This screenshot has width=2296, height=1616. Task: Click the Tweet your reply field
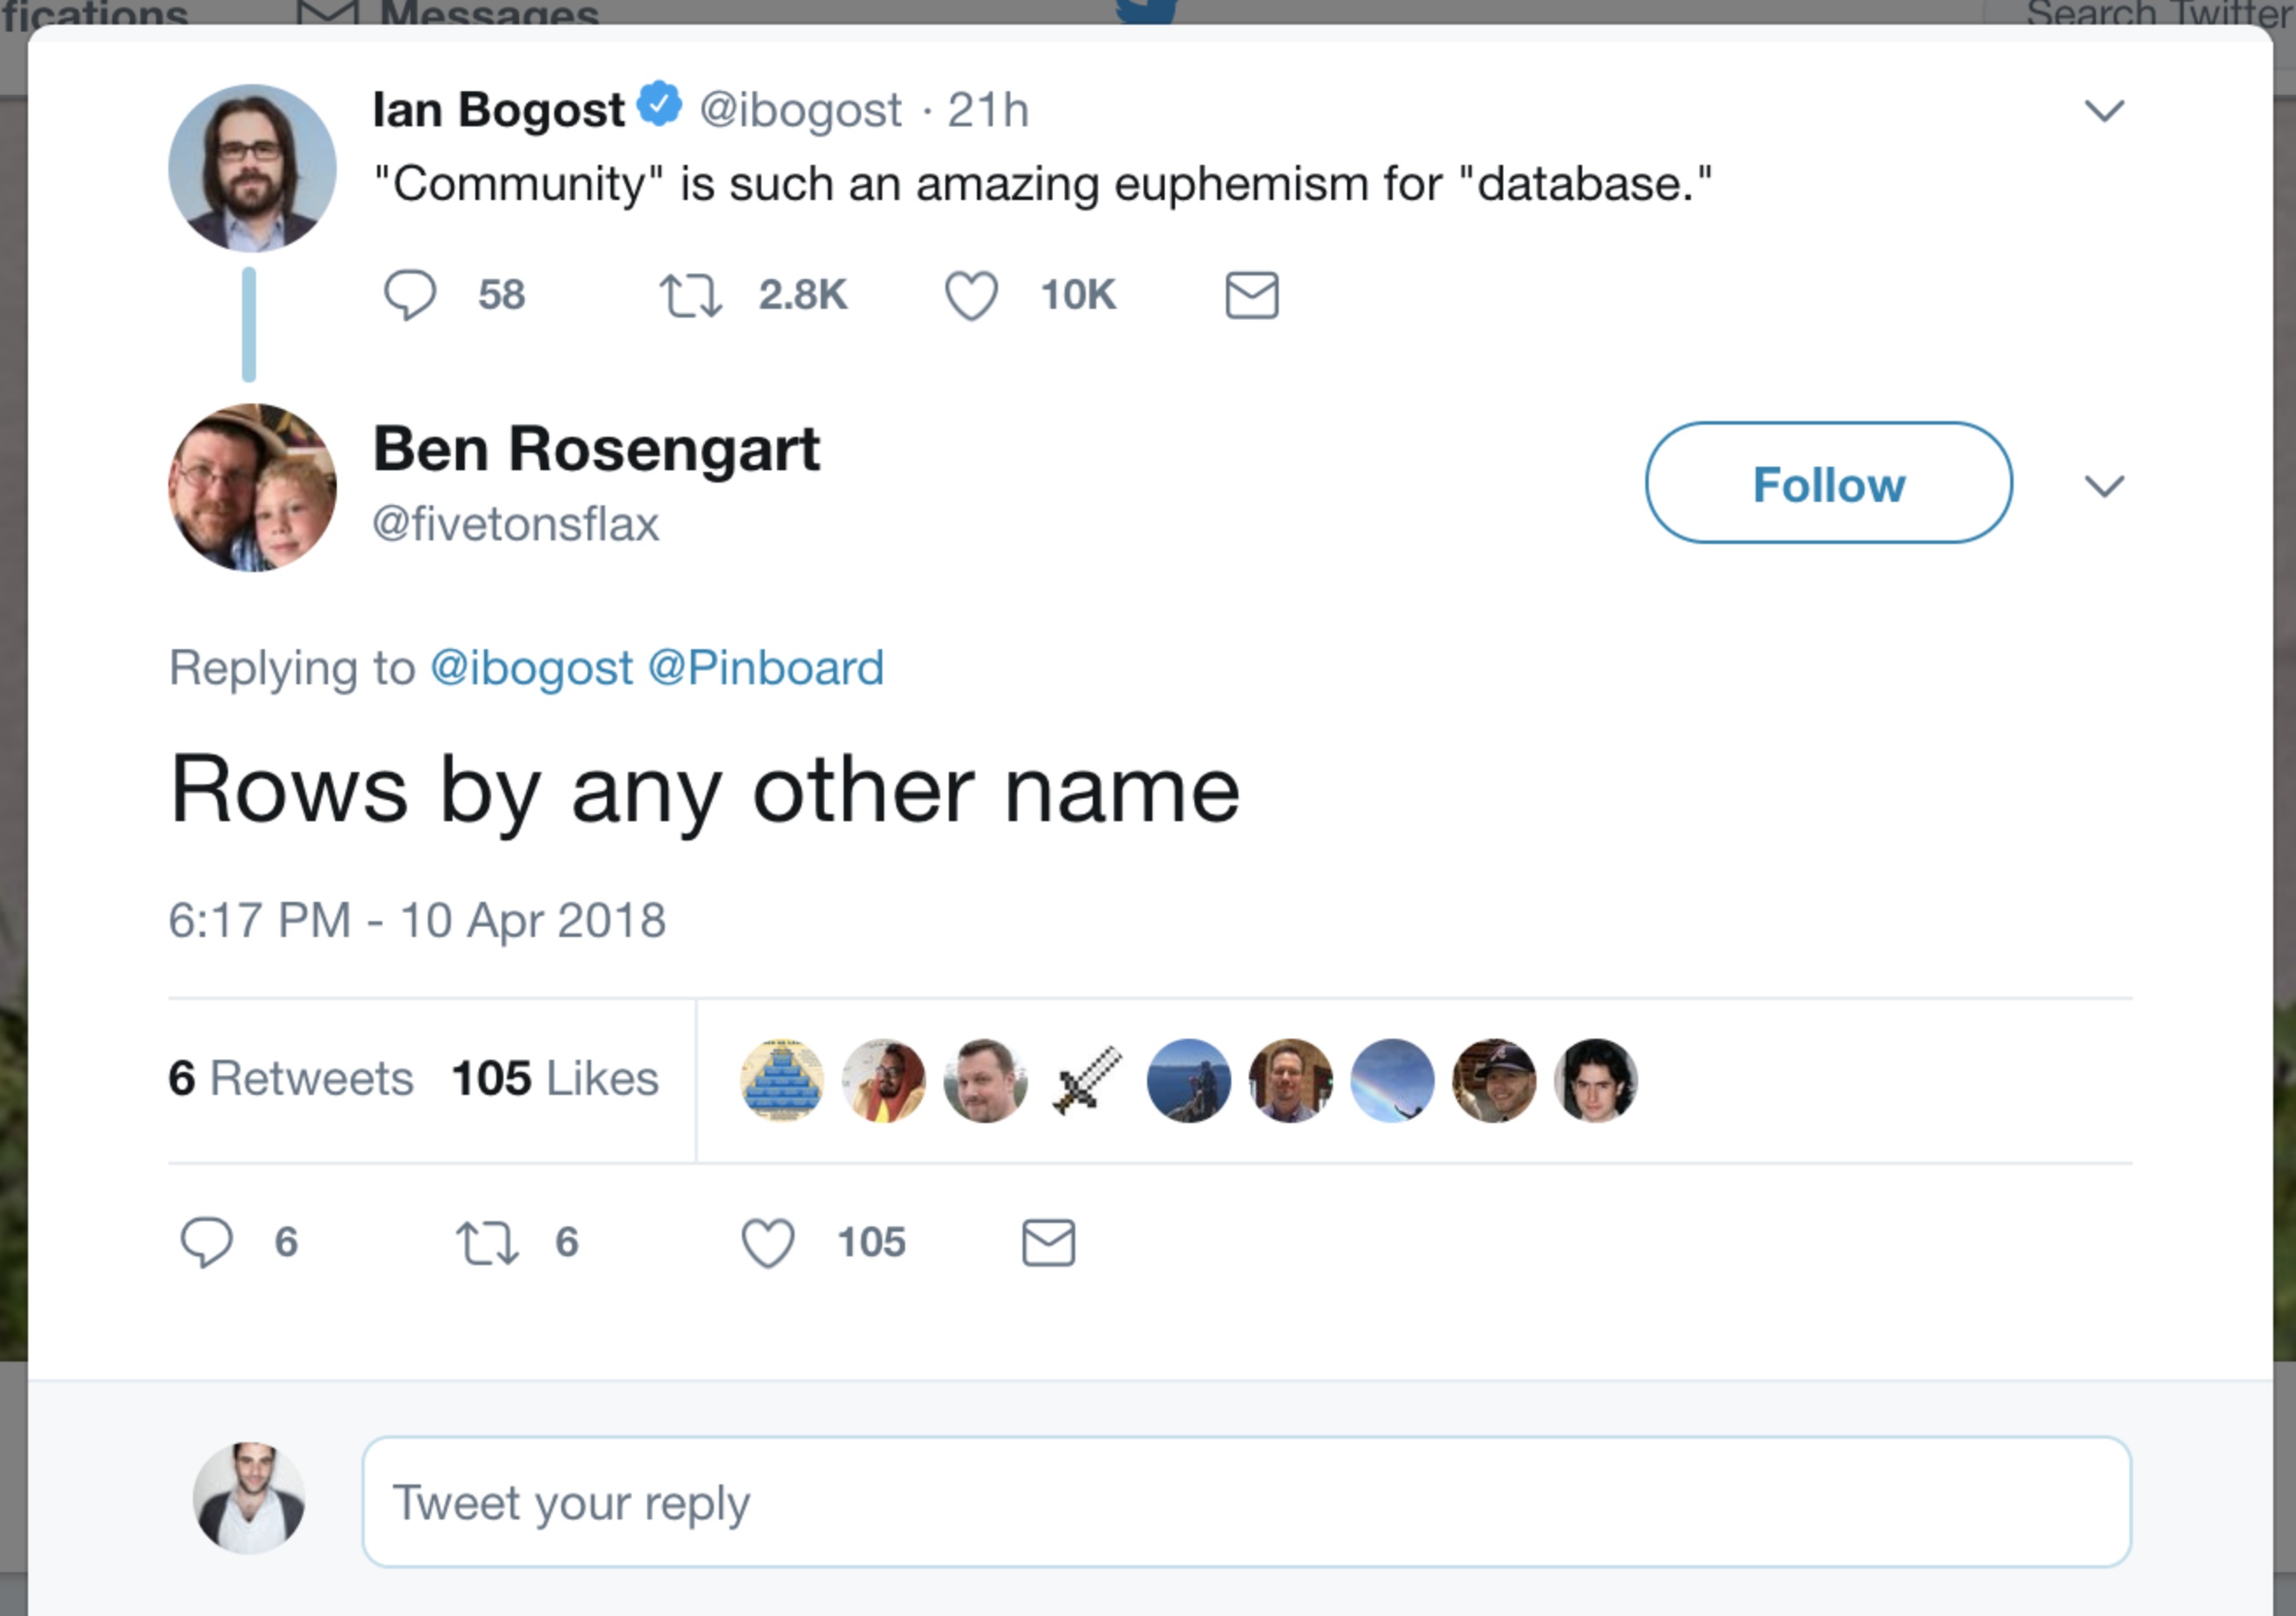click(x=1246, y=1502)
